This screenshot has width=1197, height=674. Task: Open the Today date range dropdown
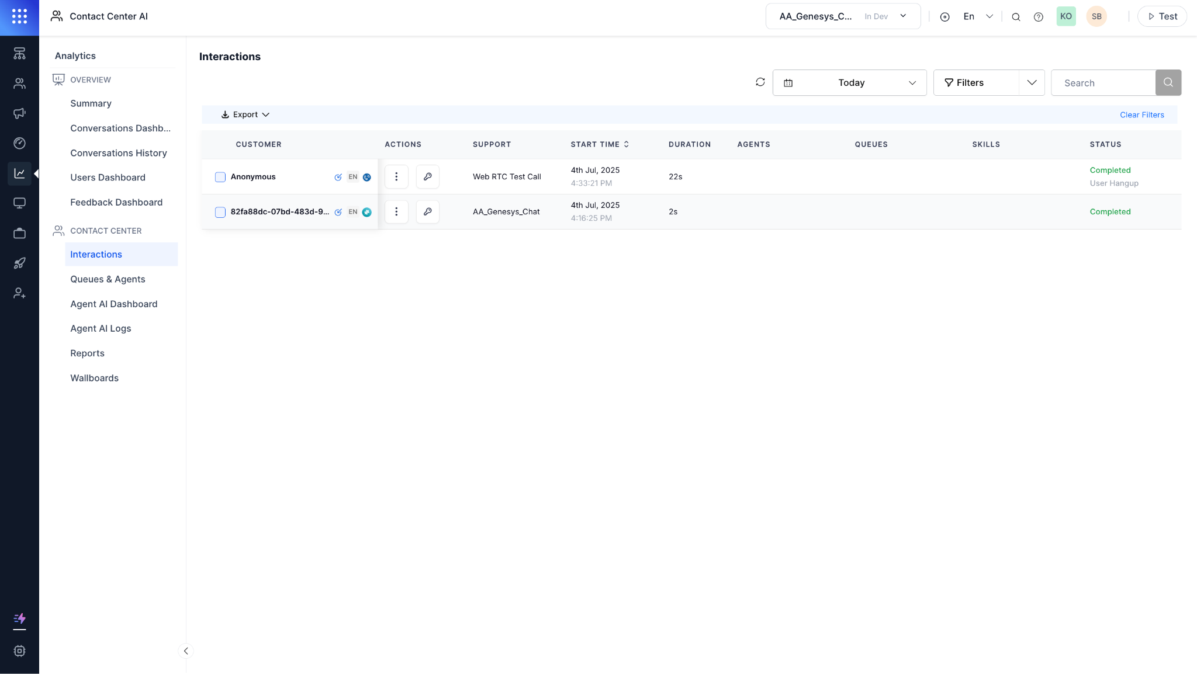pyautogui.click(x=849, y=82)
